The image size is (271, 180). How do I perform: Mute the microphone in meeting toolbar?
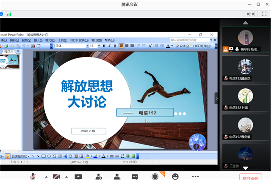pos(33,176)
